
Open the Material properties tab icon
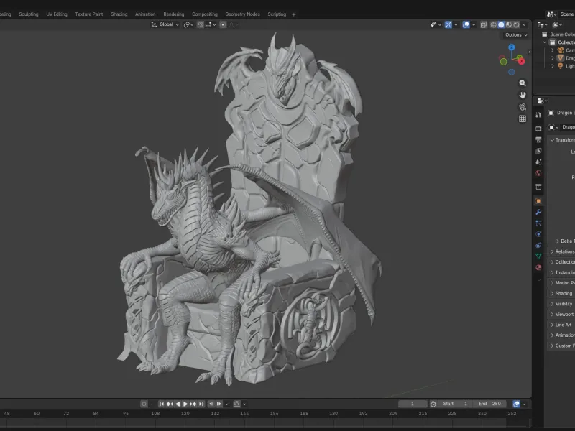(538, 267)
